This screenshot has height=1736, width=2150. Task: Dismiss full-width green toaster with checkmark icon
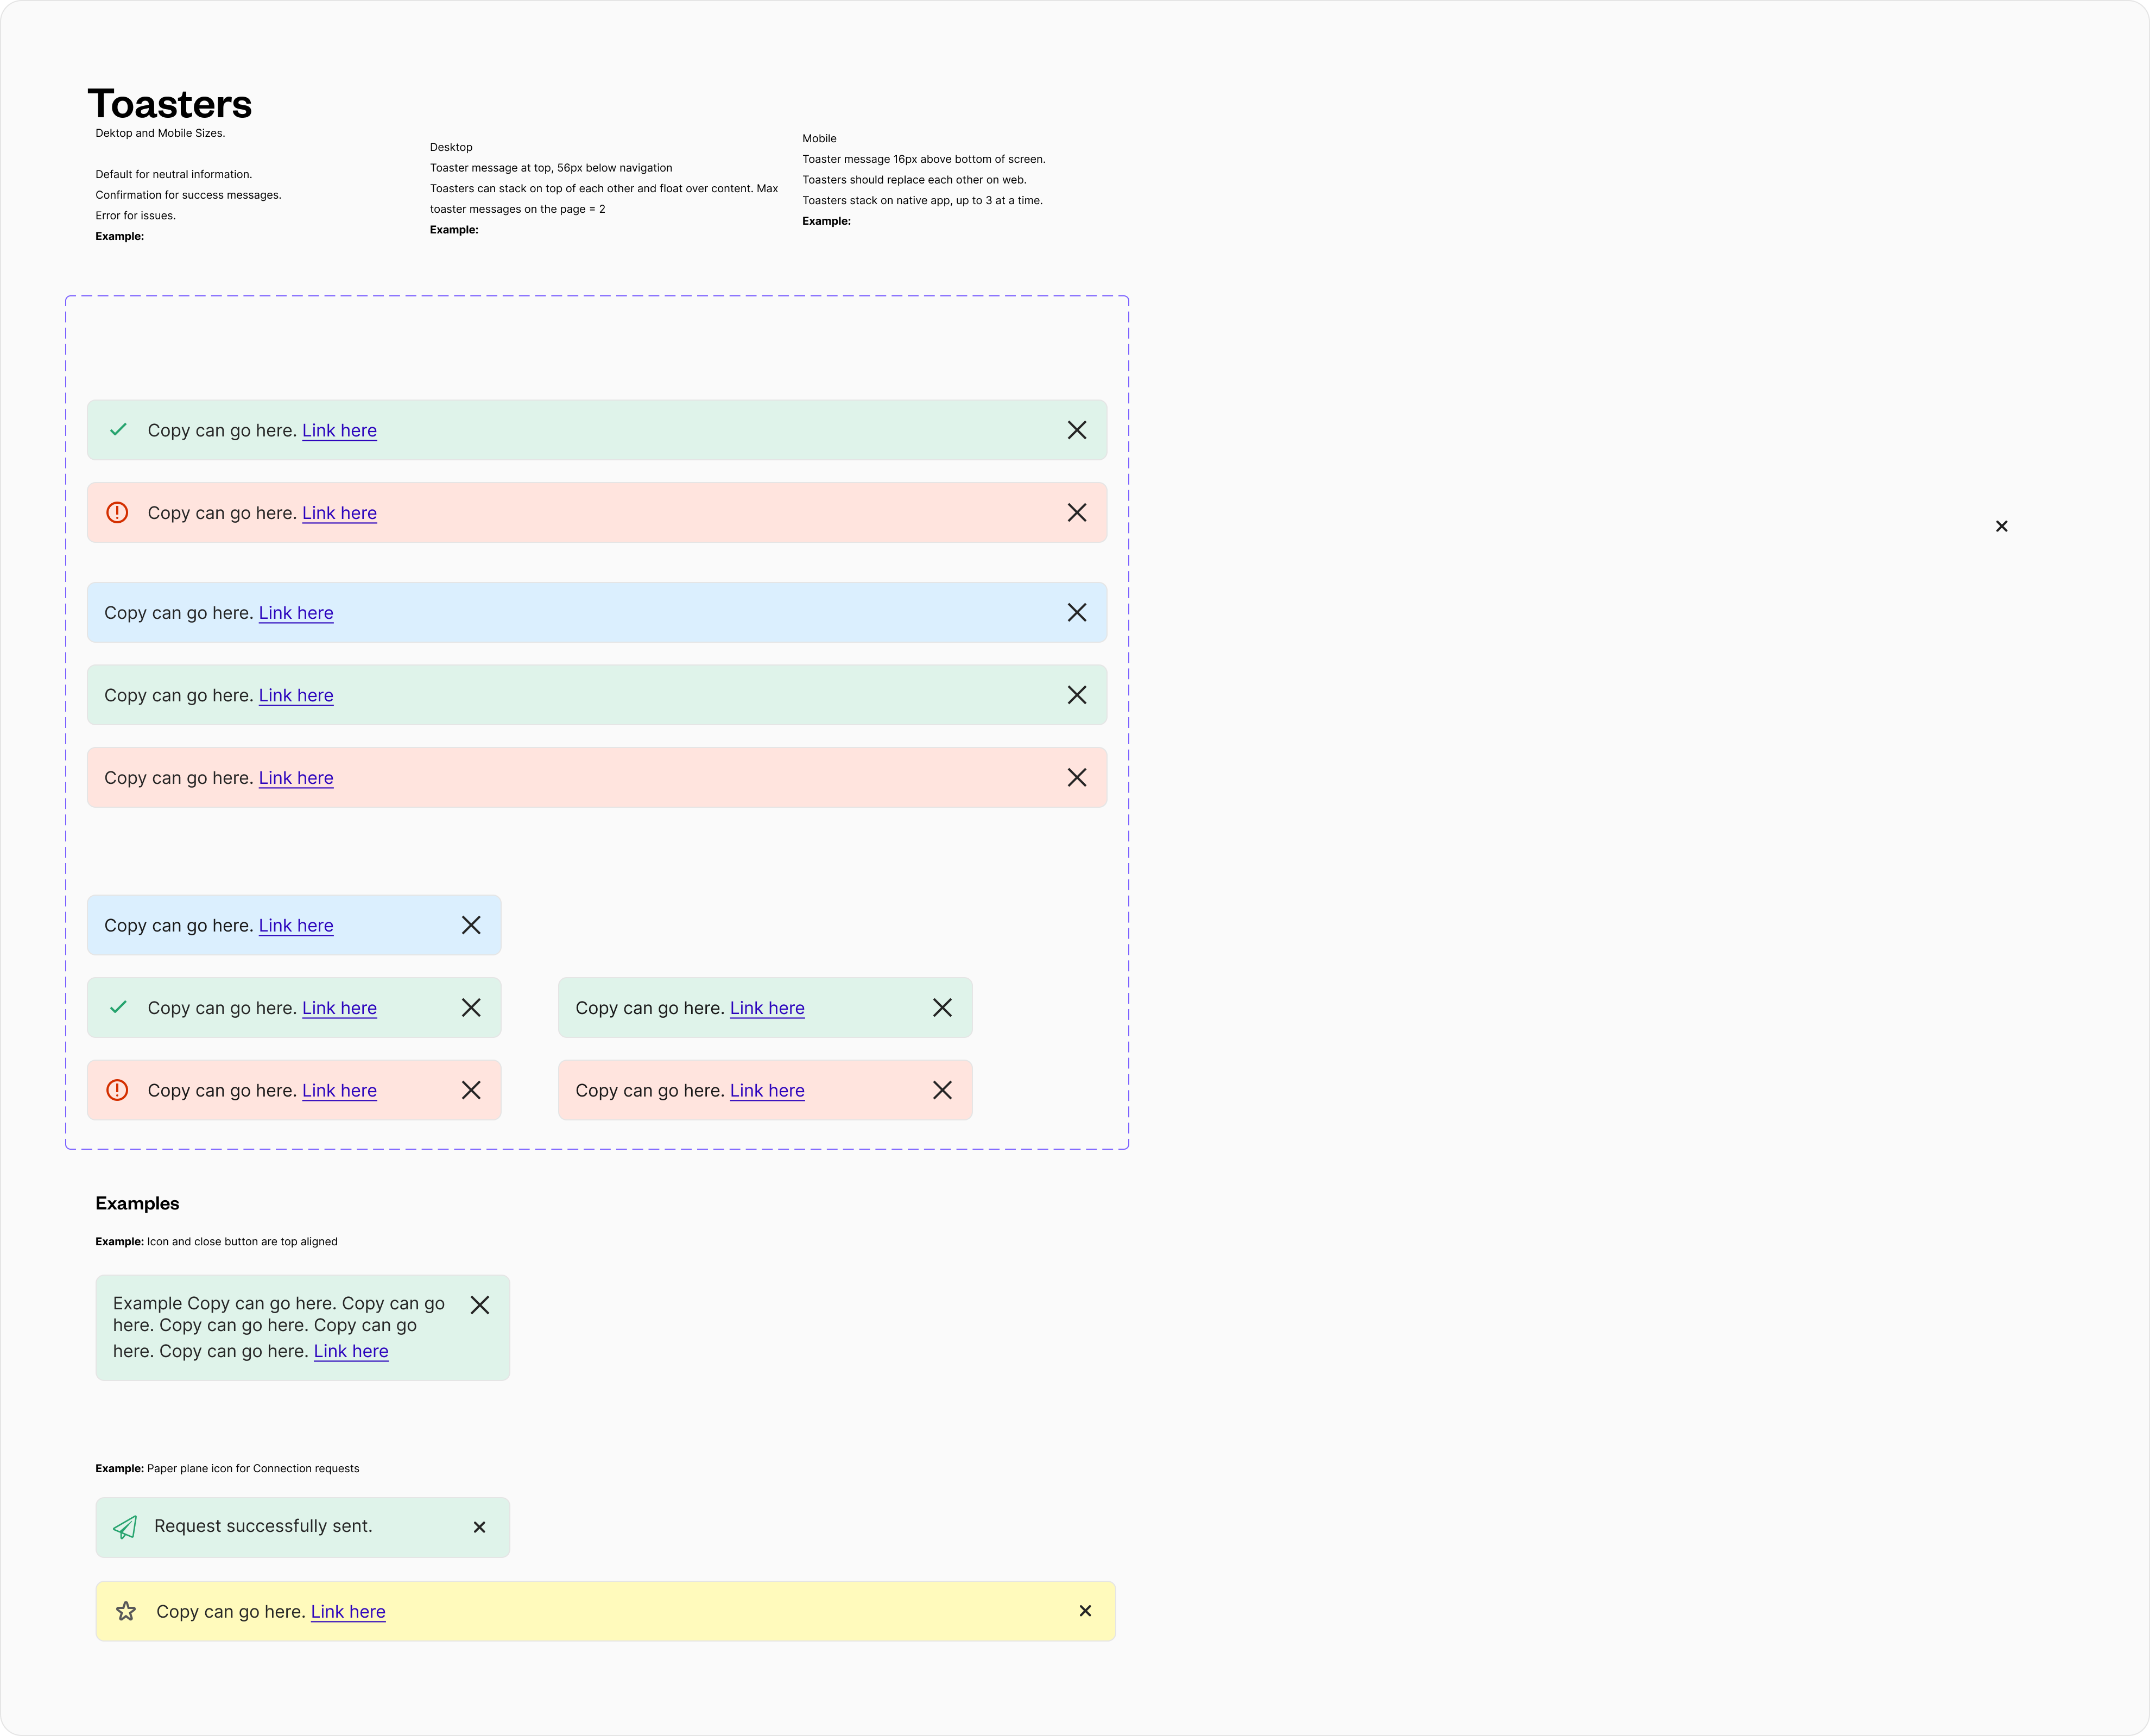(1077, 430)
